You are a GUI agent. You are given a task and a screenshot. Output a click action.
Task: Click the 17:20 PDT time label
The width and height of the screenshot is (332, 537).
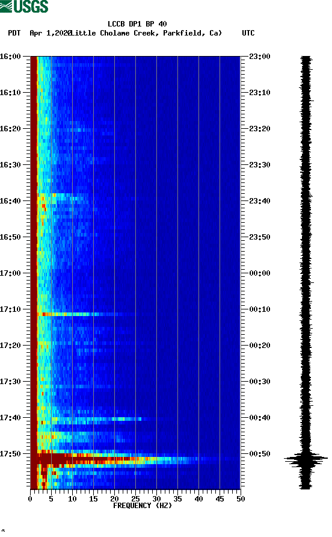tap(10, 346)
